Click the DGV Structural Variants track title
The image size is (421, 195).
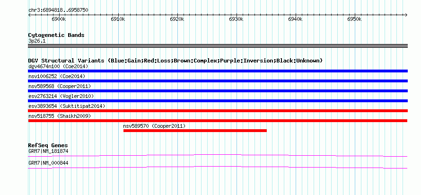175,61
